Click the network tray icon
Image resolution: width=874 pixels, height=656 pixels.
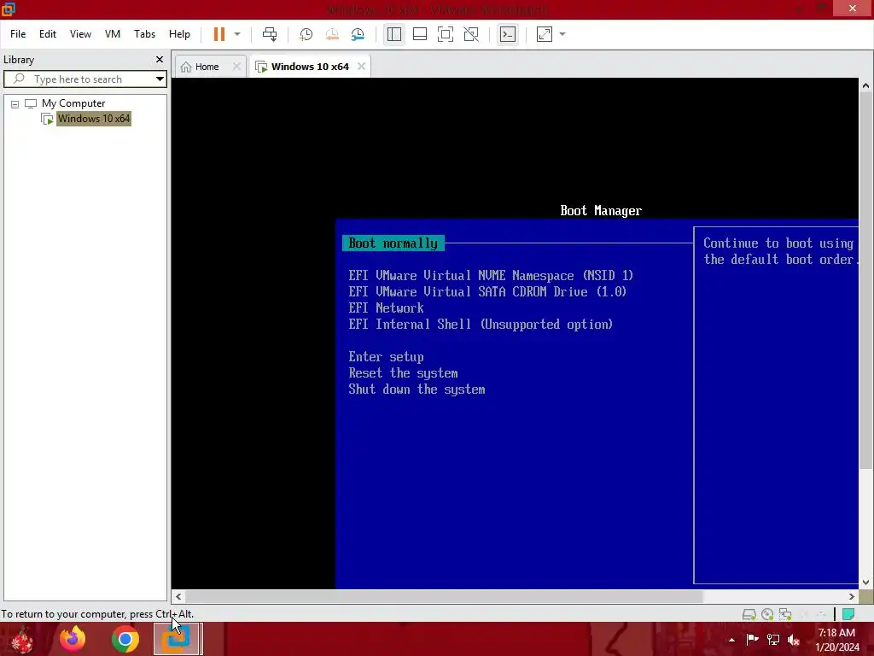click(773, 639)
